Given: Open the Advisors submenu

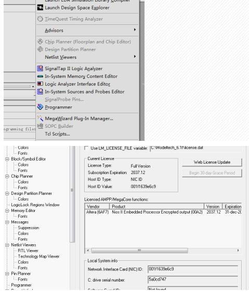Looking at the screenshot, I should pyautogui.click(x=87, y=30).
